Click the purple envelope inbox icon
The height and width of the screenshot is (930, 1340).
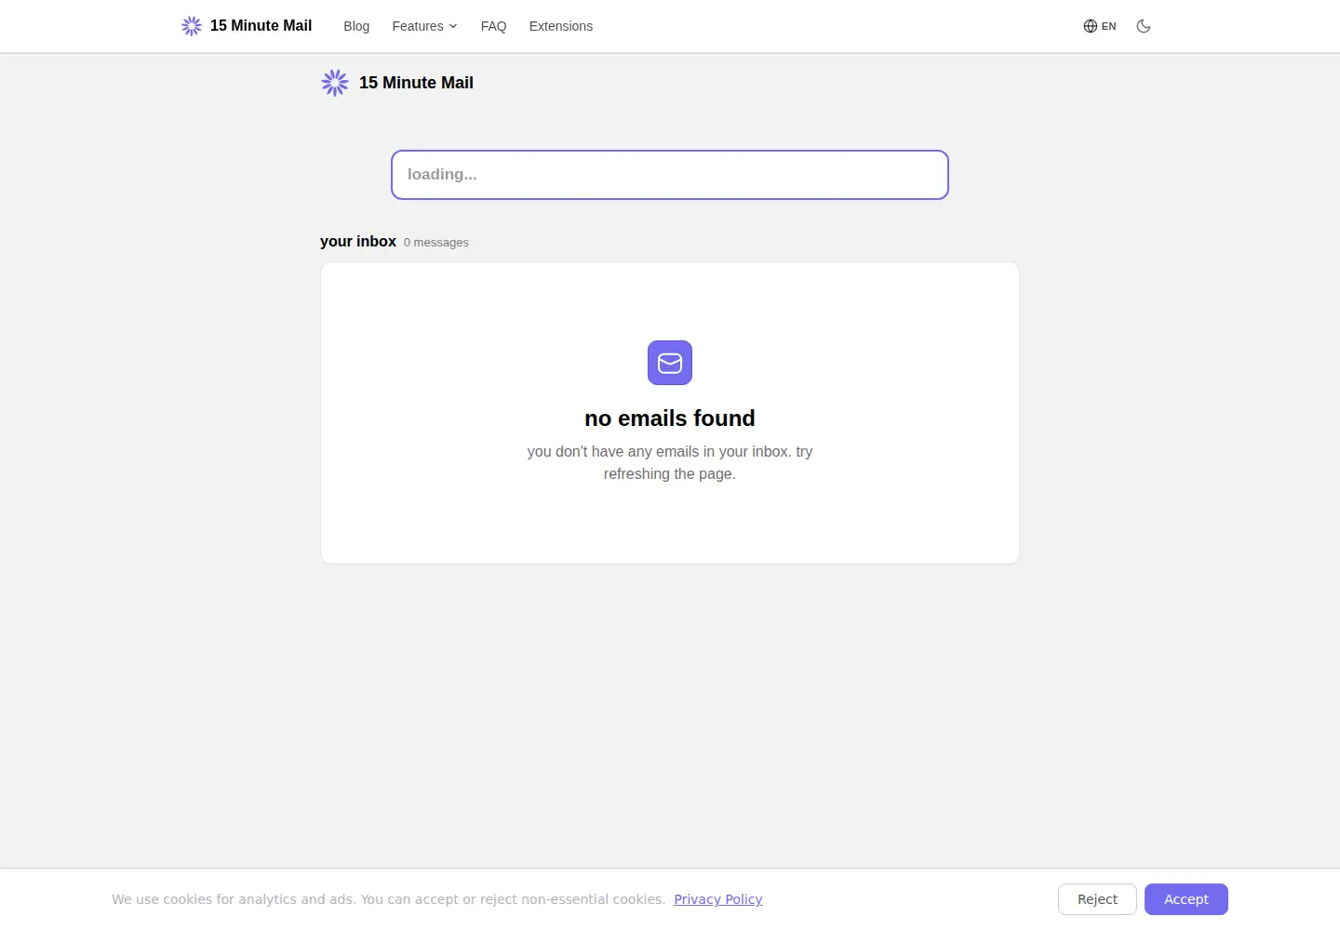click(670, 363)
